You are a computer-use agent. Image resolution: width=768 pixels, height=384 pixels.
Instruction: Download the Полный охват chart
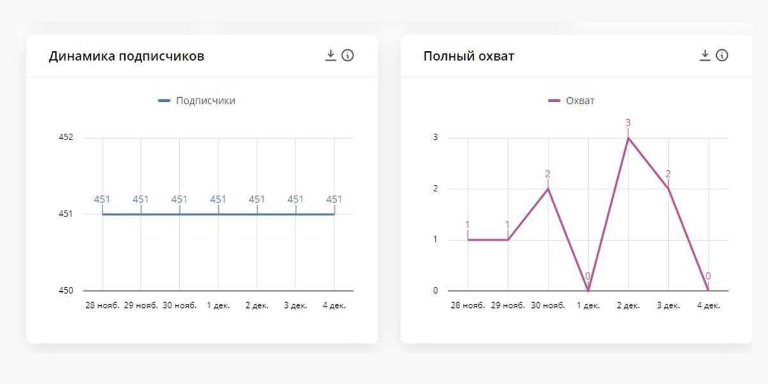705,55
